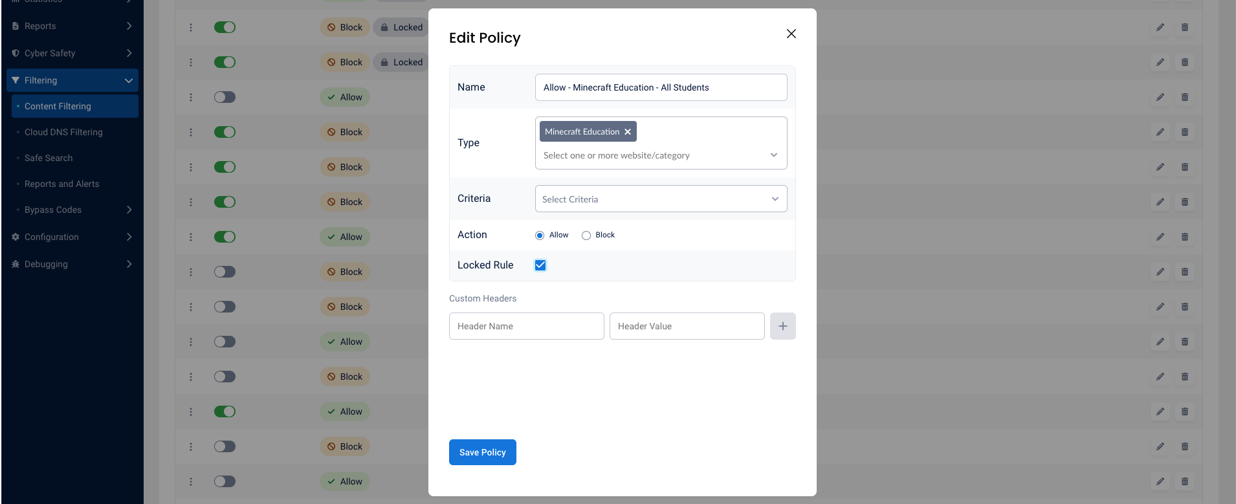1236x504 pixels.
Task: Open the three-dot menu of the bottom row
Action: coord(191,481)
